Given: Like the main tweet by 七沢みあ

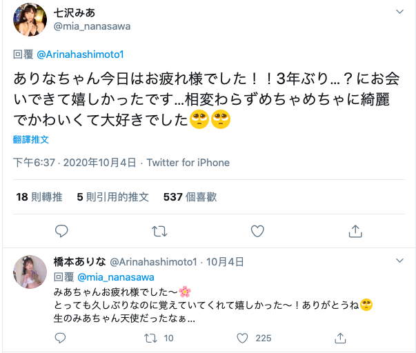Looking at the screenshot, I should [x=257, y=230].
